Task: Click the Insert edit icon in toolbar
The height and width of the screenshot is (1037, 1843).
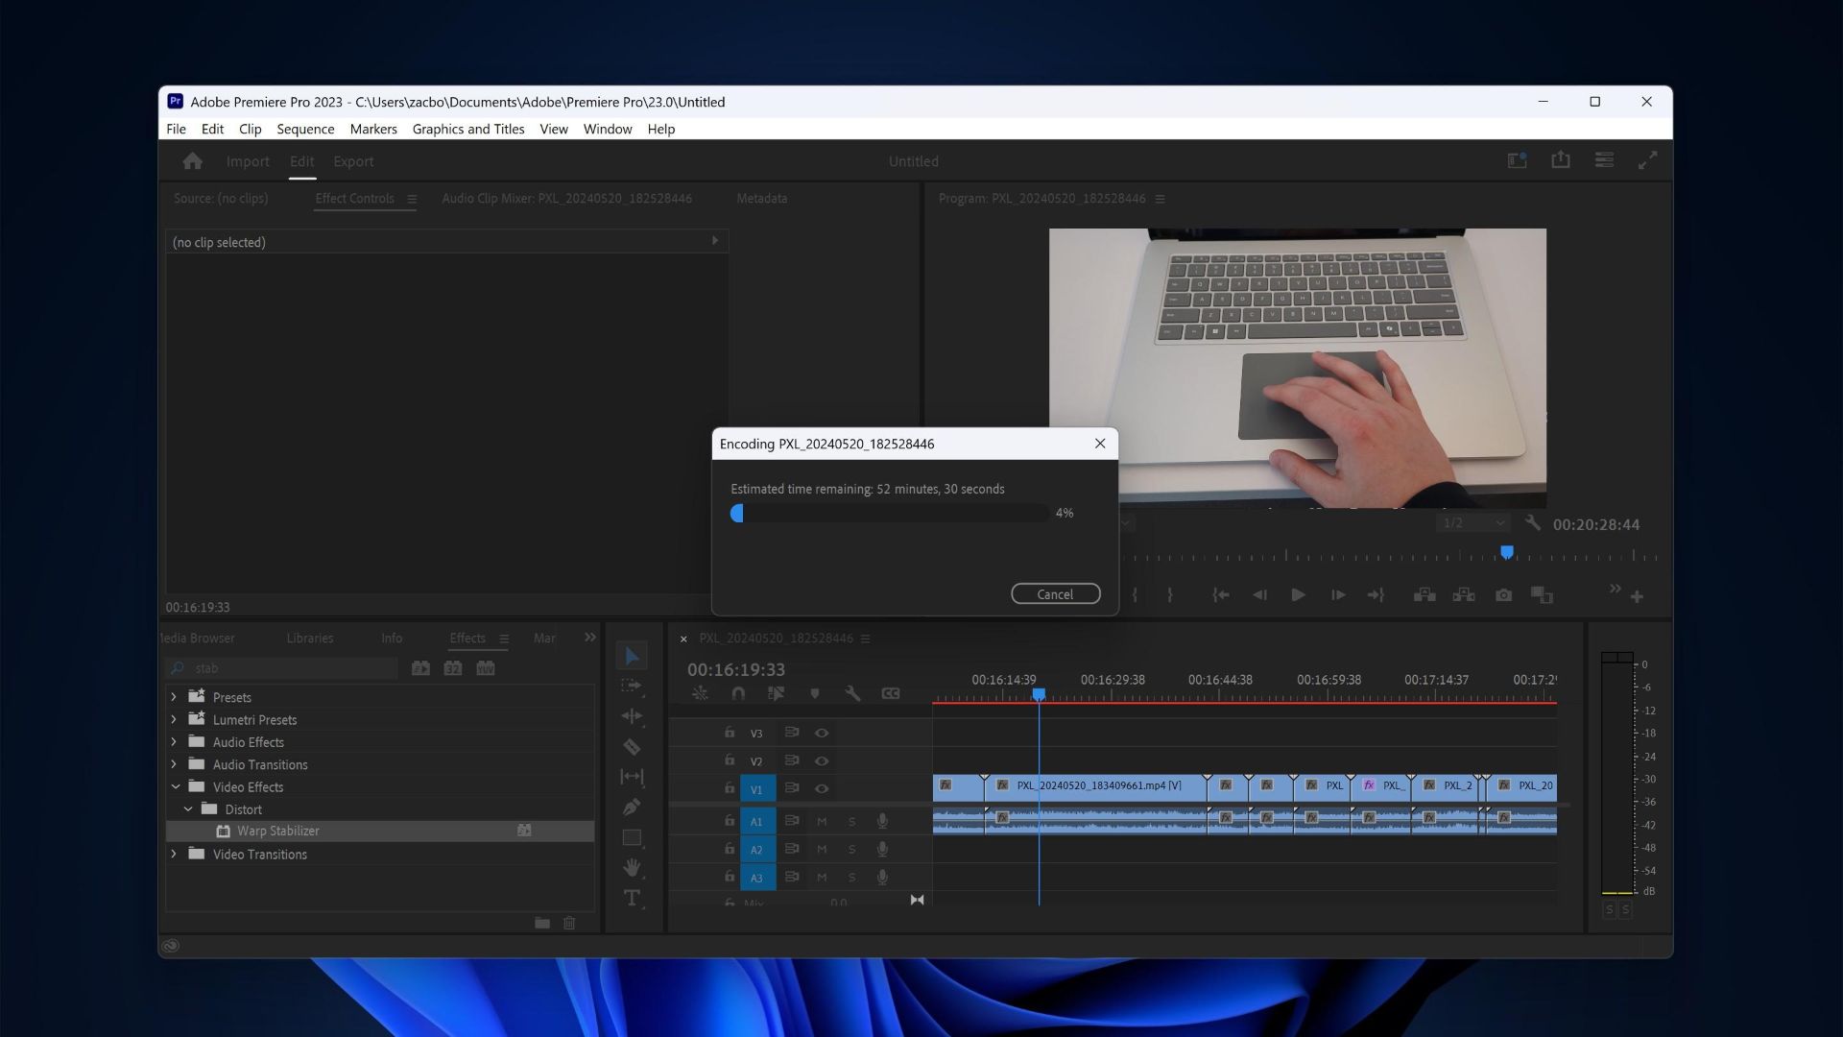Action: 1424,595
